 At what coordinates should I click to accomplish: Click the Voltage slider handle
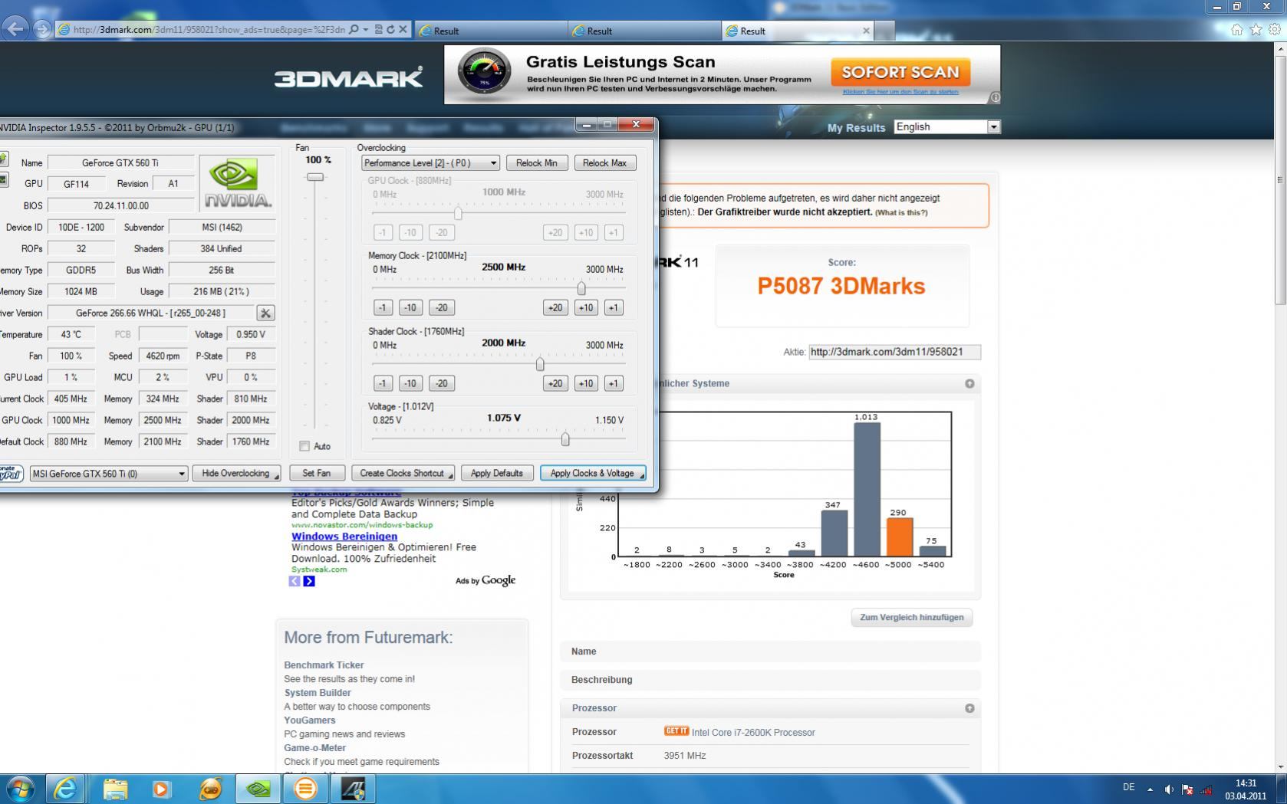pyautogui.click(x=565, y=439)
